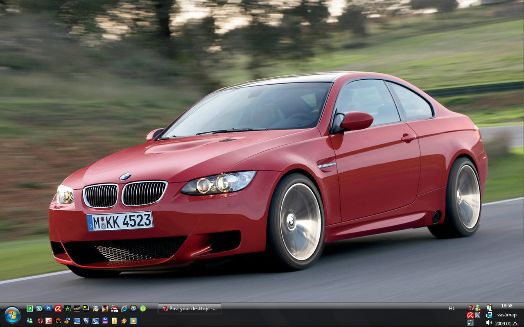This screenshot has width=524, height=327.
Task: Launch uTorrent from Quick Launch
Action: click(30, 309)
